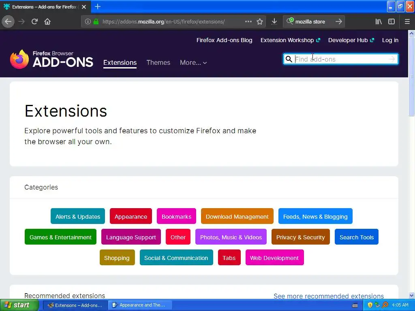Open the Tabs category
Screen dimensions: 415x311
pyautogui.click(x=229, y=258)
